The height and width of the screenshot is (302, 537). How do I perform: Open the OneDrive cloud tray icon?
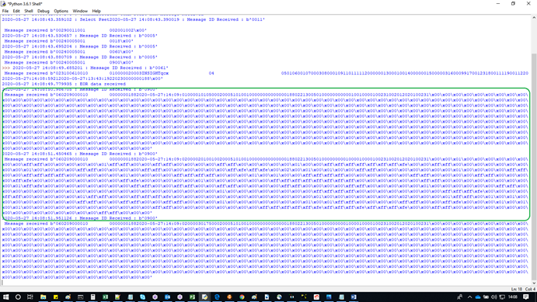(478, 297)
